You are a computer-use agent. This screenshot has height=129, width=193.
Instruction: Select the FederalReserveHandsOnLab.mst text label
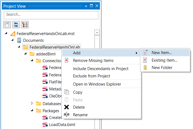coord(46,34)
